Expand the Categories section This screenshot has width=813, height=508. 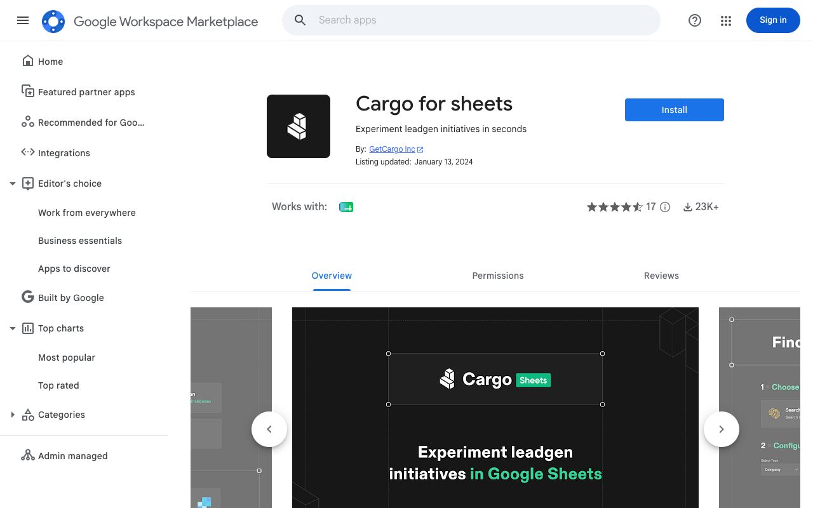coord(12,415)
